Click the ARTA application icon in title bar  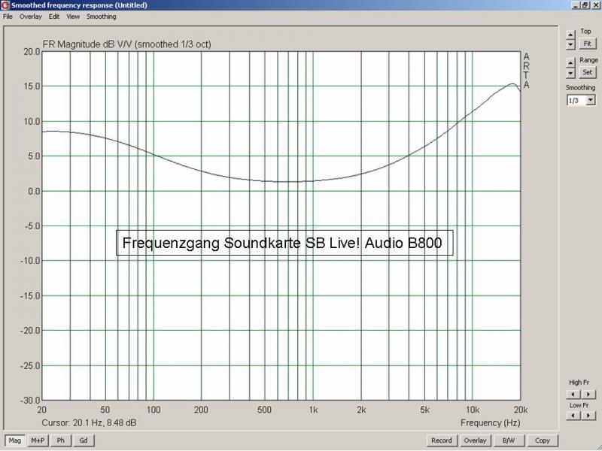(x=5, y=5)
